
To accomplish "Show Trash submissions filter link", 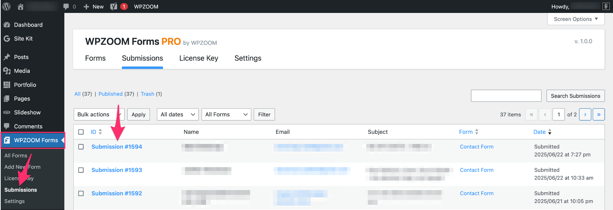I will tap(147, 94).
